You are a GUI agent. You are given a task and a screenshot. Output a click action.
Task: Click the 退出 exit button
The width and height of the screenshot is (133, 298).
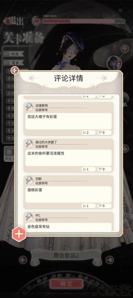[14, 21]
